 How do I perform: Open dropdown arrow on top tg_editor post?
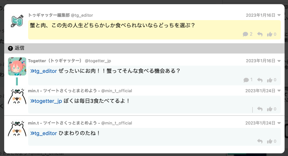[x=279, y=15]
